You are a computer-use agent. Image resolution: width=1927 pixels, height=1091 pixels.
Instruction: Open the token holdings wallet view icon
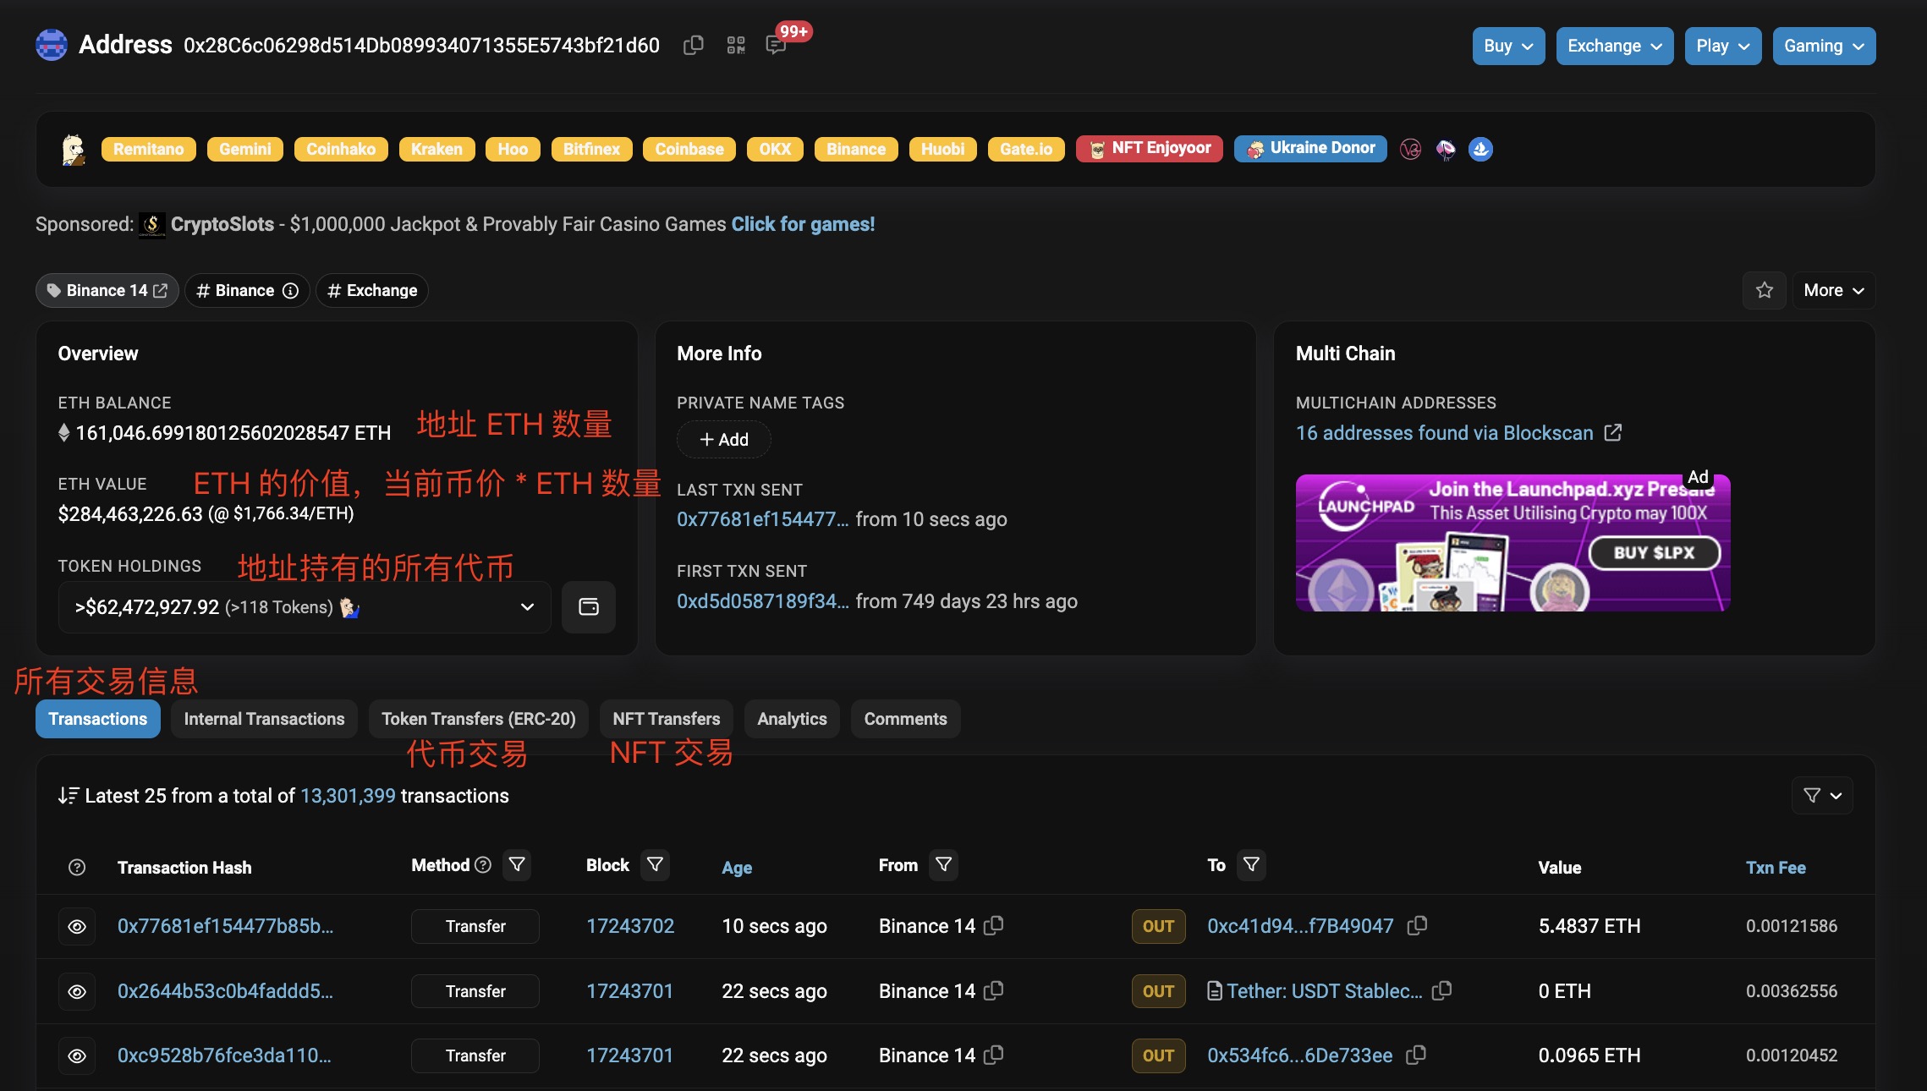588,606
